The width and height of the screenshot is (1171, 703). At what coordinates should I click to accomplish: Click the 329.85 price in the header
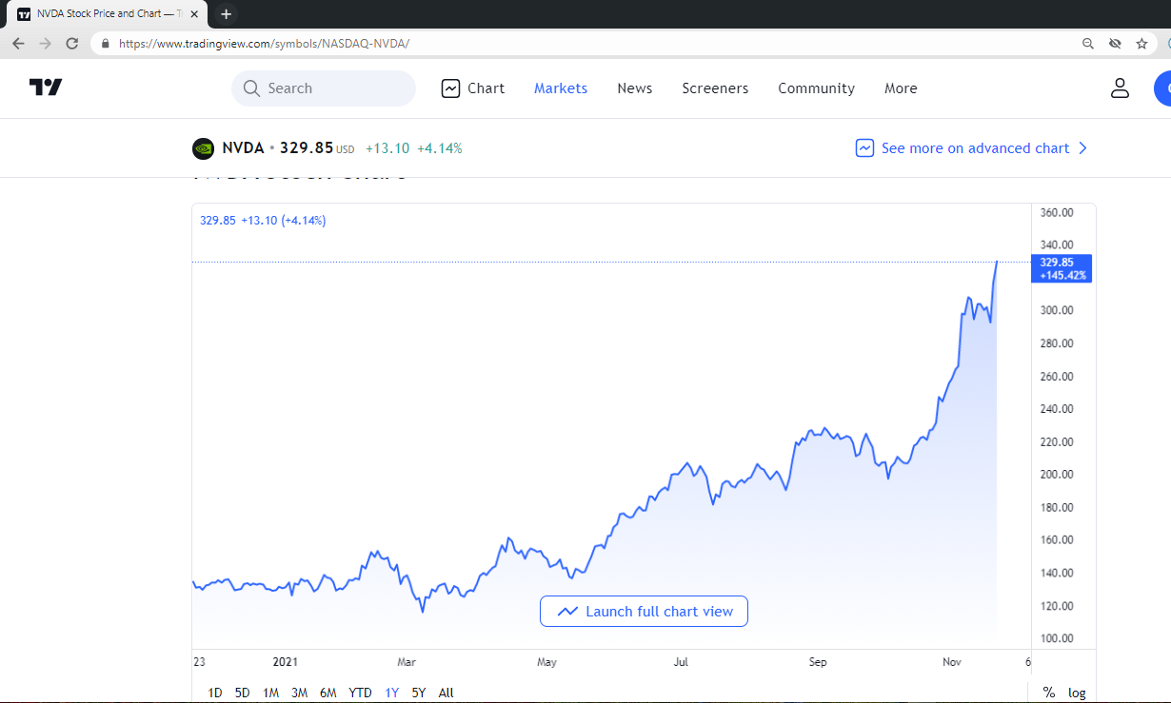coord(307,148)
